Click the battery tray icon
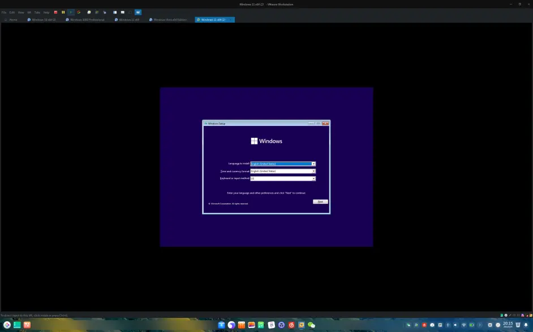This screenshot has width=533, height=332. coord(472,325)
